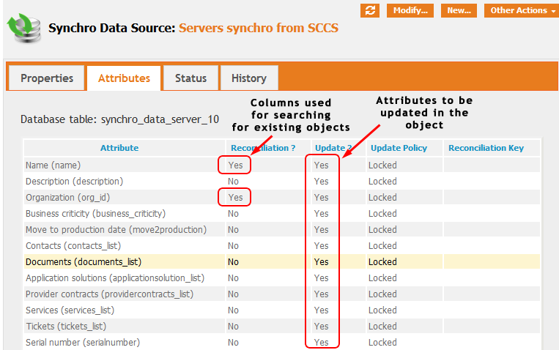
Task: Go to the History tab
Action: point(248,78)
